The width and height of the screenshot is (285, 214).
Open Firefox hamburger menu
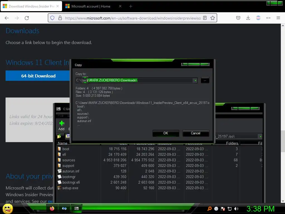click(x=278, y=18)
